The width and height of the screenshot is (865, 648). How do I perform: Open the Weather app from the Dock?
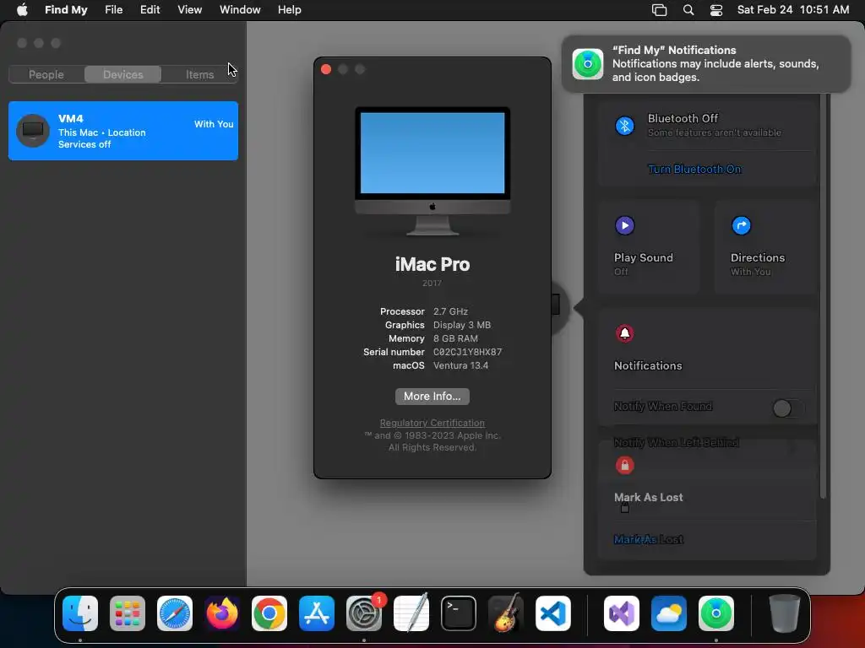669,613
